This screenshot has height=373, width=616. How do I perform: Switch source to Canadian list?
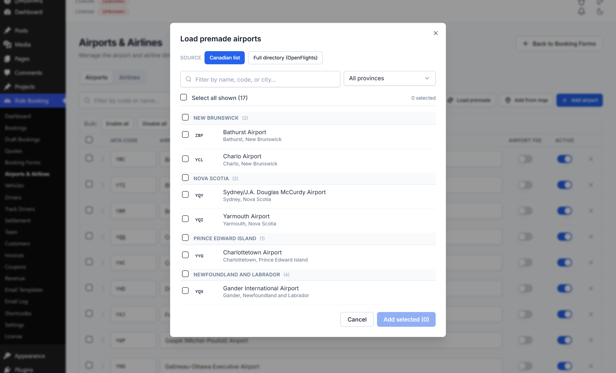[224, 58]
